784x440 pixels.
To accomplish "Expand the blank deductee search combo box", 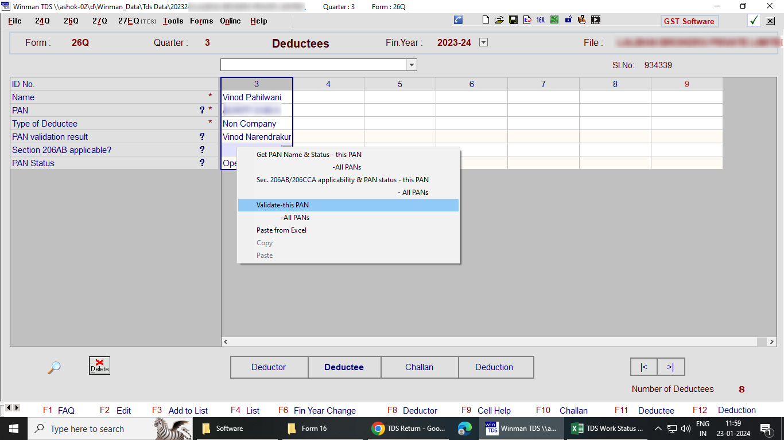I will (x=412, y=65).
